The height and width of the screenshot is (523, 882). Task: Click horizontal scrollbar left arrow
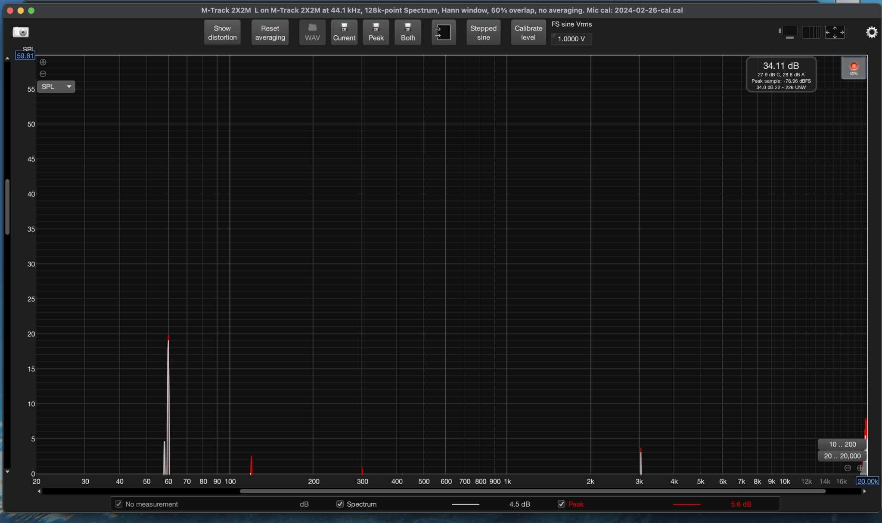tap(39, 491)
